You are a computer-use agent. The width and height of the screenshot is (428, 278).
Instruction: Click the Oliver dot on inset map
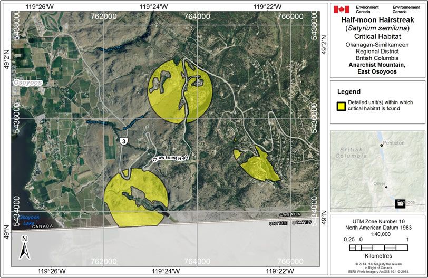point(386,187)
